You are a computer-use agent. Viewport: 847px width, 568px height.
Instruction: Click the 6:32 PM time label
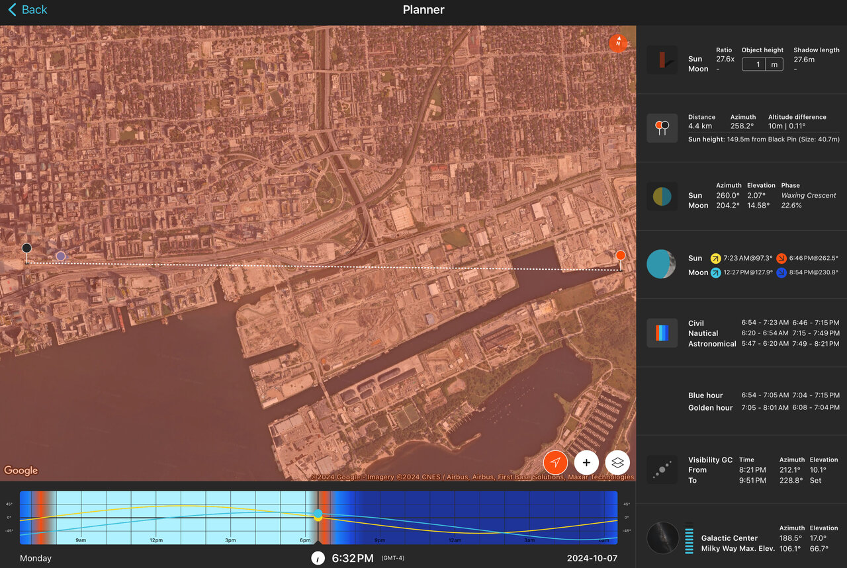pos(353,558)
